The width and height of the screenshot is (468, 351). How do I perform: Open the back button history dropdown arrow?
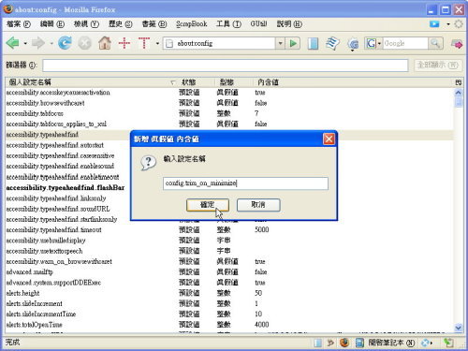(25, 43)
